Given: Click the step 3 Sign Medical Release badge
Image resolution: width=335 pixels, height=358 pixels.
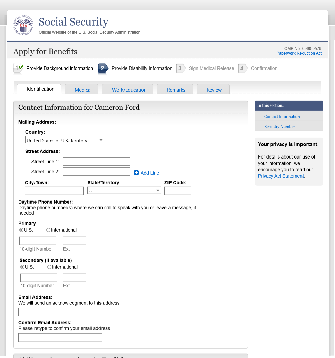Looking at the screenshot, I should (x=180, y=68).
